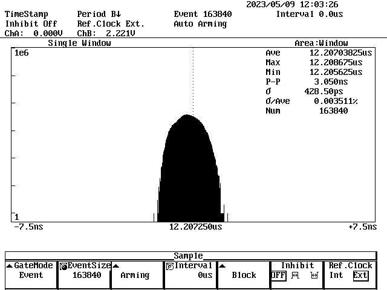Click the Auto Arming status text

200,24
